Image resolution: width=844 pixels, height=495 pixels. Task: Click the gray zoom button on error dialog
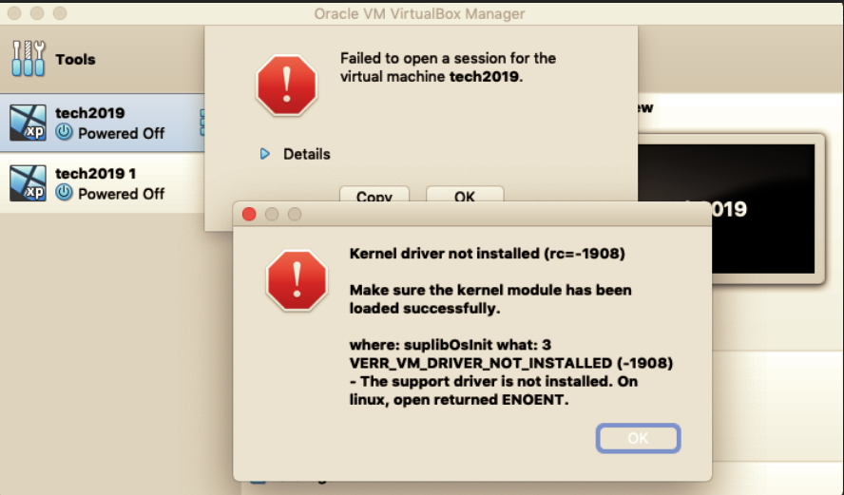295,214
